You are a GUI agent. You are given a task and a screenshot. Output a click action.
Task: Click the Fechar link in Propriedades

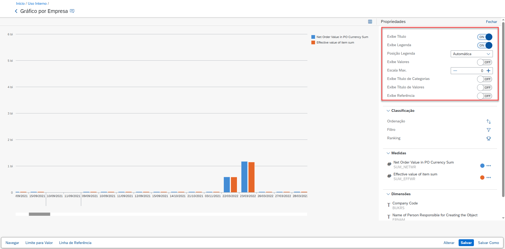tap(491, 22)
